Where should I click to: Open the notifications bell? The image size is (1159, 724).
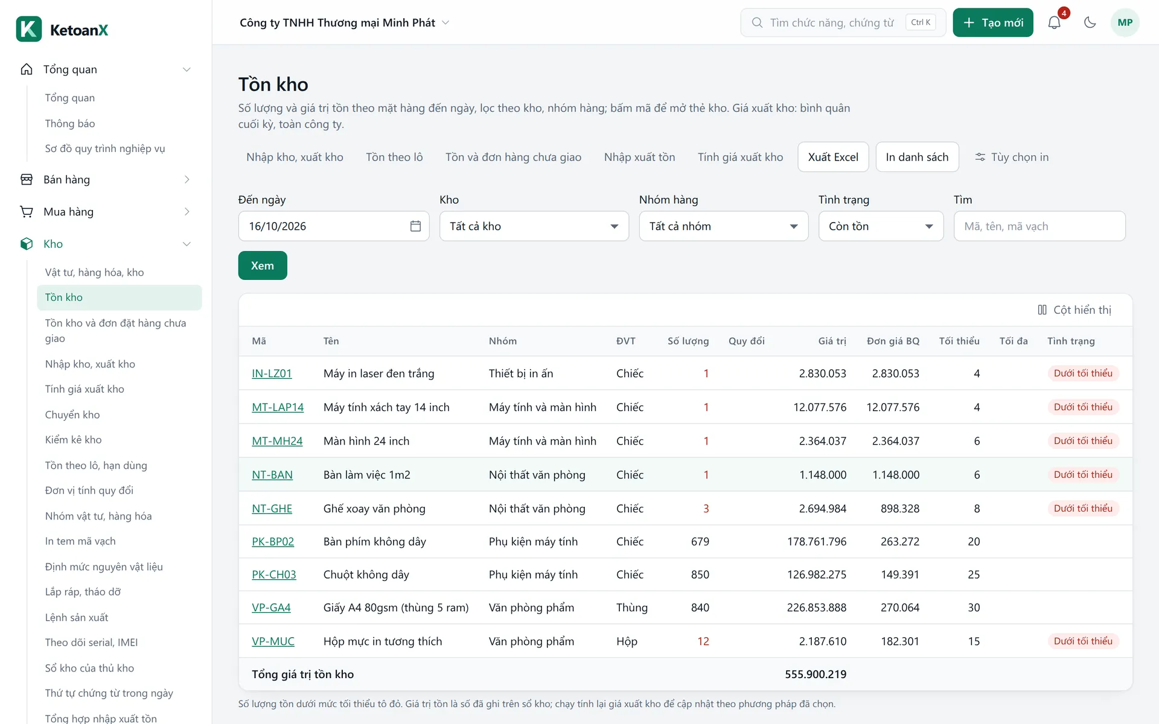(x=1054, y=23)
